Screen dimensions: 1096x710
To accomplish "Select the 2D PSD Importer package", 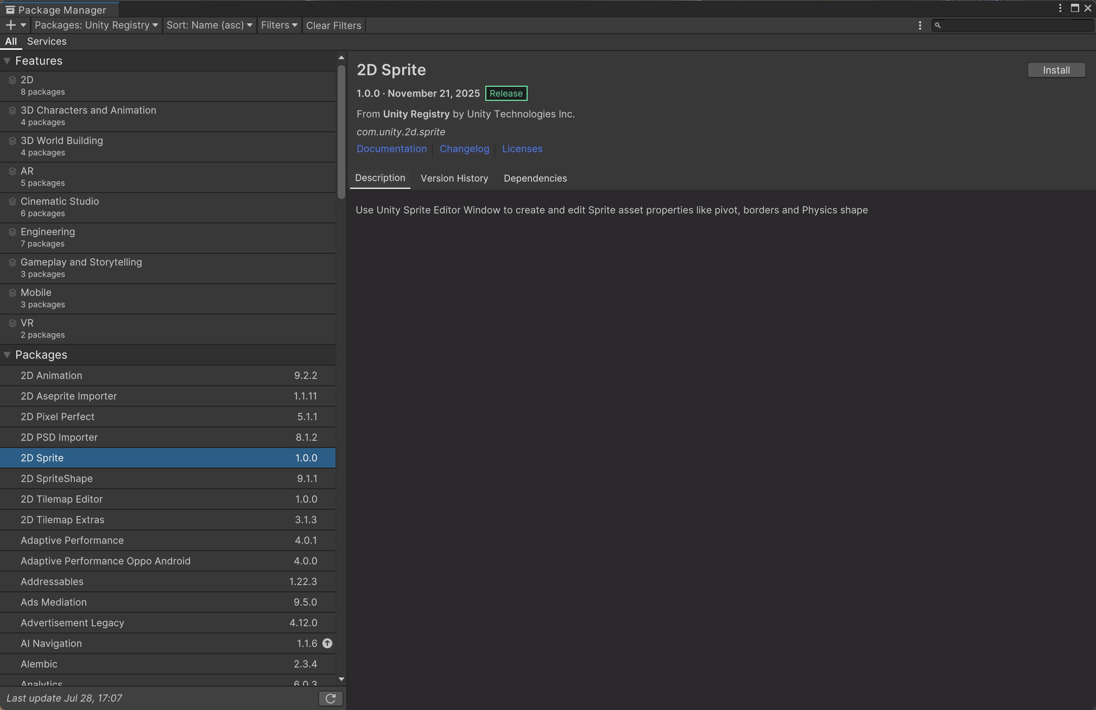I will [x=168, y=437].
